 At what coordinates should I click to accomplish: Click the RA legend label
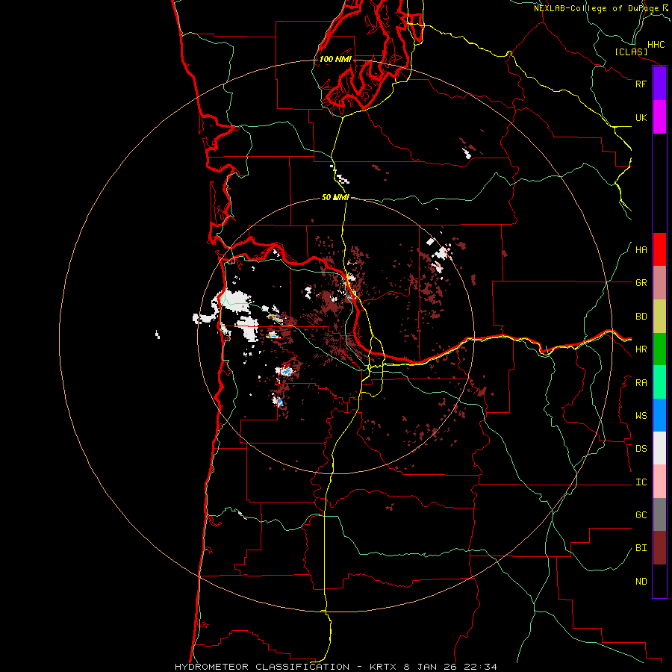click(x=641, y=383)
